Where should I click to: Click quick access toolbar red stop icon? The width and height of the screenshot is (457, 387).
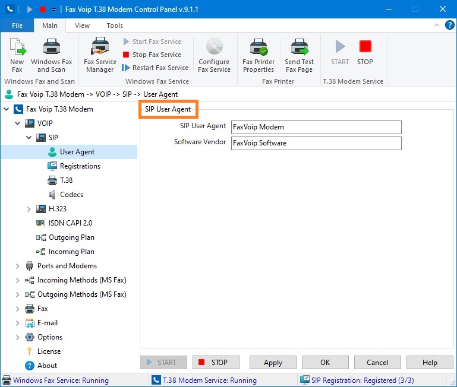coord(43,9)
